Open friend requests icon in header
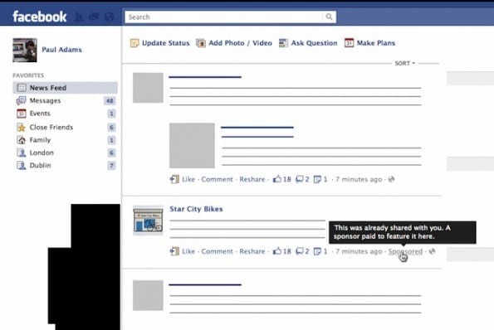 pos(79,17)
